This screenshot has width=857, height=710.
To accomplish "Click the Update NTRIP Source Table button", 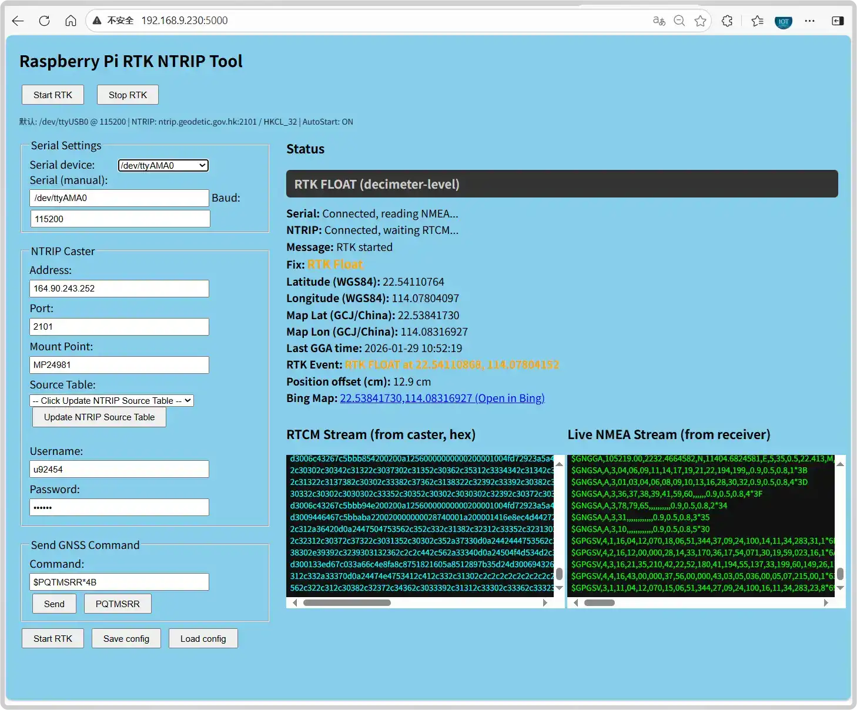I will (x=99, y=417).
